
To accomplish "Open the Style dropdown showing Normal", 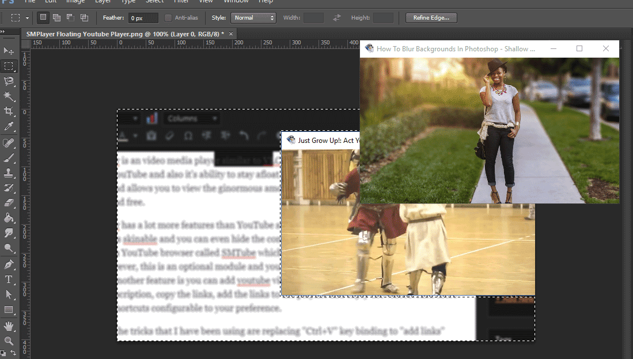I will pos(253,17).
